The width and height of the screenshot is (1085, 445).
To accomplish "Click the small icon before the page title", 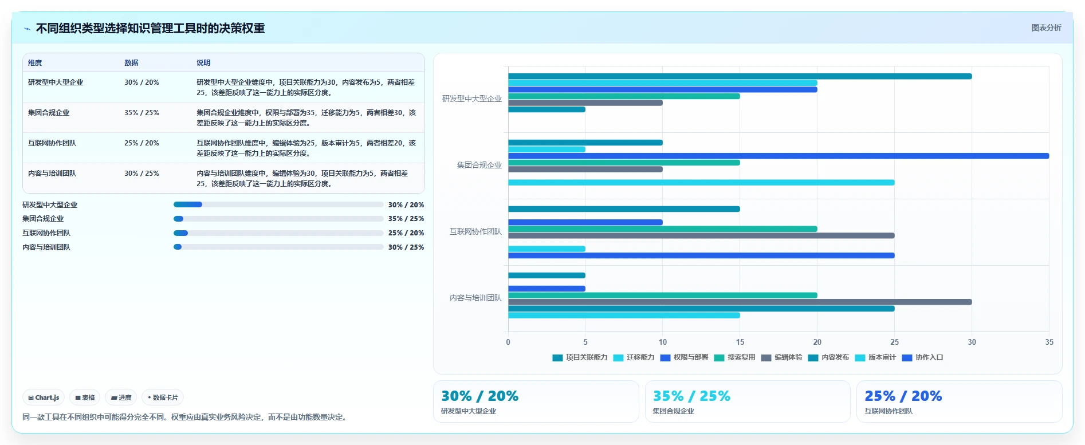I will (27, 29).
